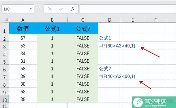Select cell B6 showing 1

(52, 68)
